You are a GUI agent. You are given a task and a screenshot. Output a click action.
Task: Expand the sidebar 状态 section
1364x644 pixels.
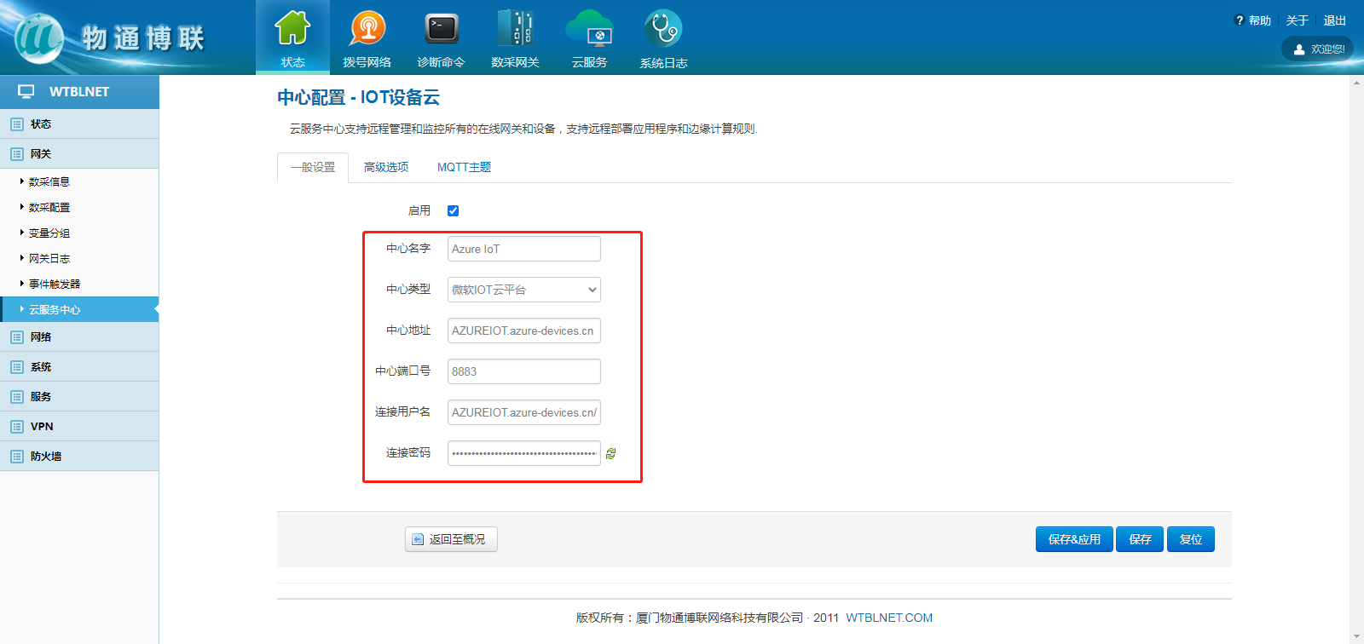coord(79,124)
